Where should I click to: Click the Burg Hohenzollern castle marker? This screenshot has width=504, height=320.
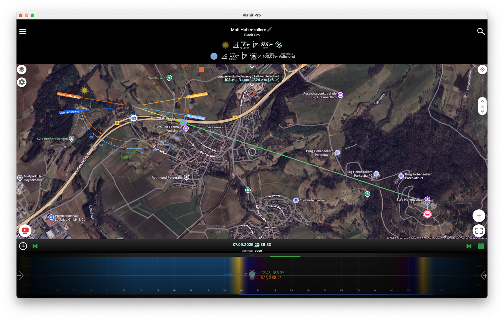(427, 199)
